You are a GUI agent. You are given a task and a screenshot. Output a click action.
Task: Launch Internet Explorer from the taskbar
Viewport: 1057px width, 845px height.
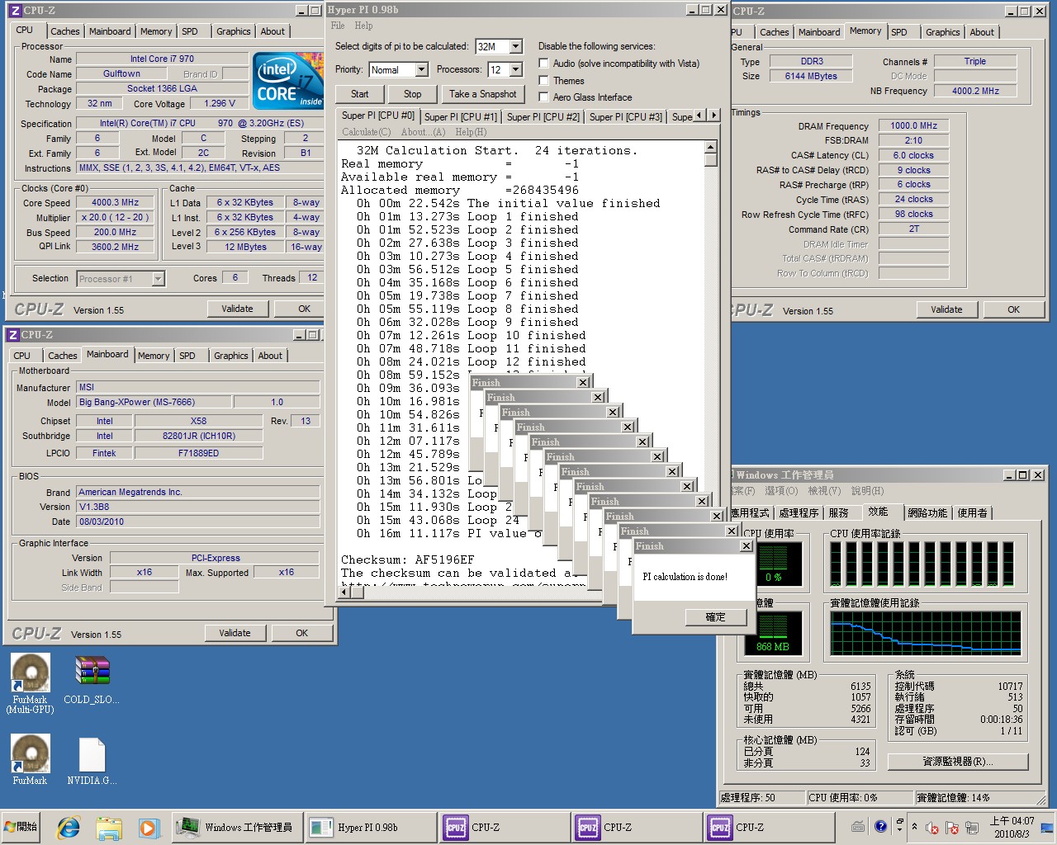click(x=69, y=827)
